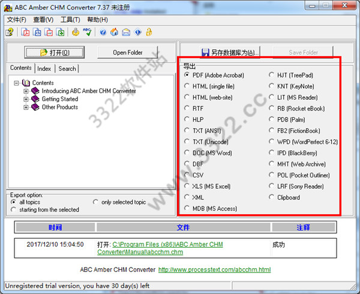360x294 pixels.
Task: Click the export to HLP toolbar icon
Action: click(x=49, y=32)
